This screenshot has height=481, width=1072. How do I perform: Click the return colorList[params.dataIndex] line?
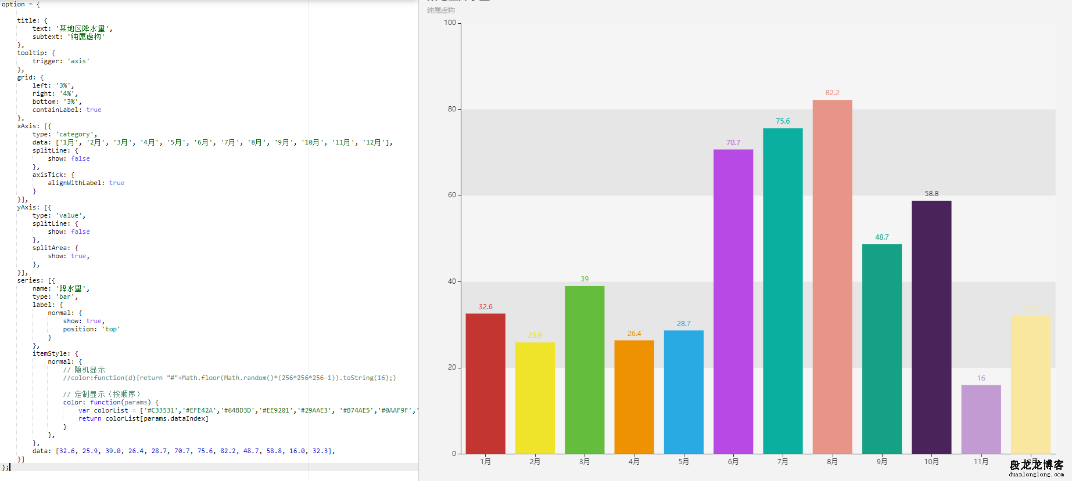coord(144,418)
